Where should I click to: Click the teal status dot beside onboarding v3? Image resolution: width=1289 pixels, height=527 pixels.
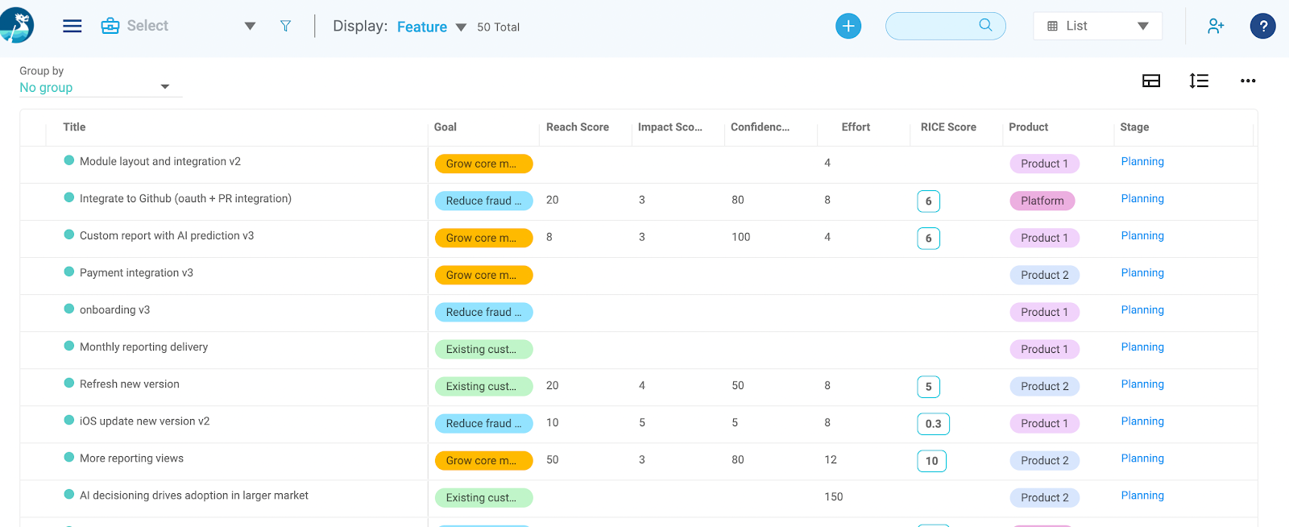point(69,309)
